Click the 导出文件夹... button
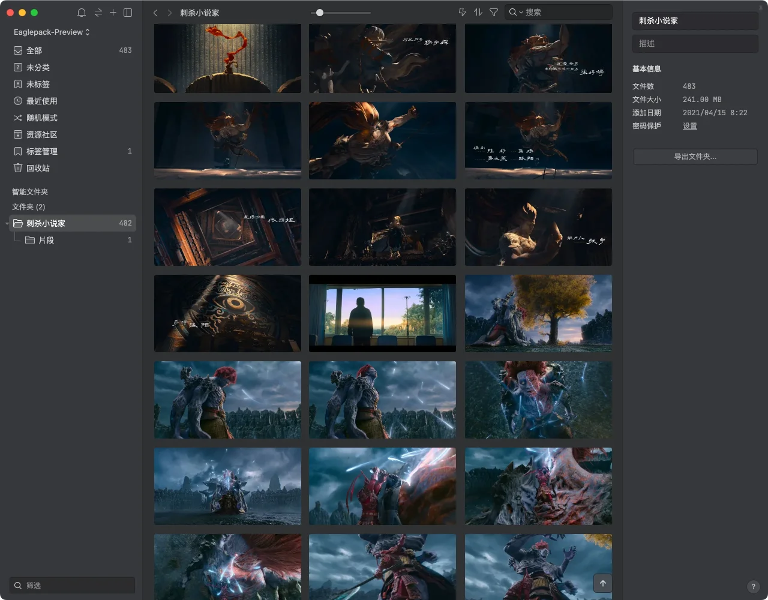 [695, 157]
